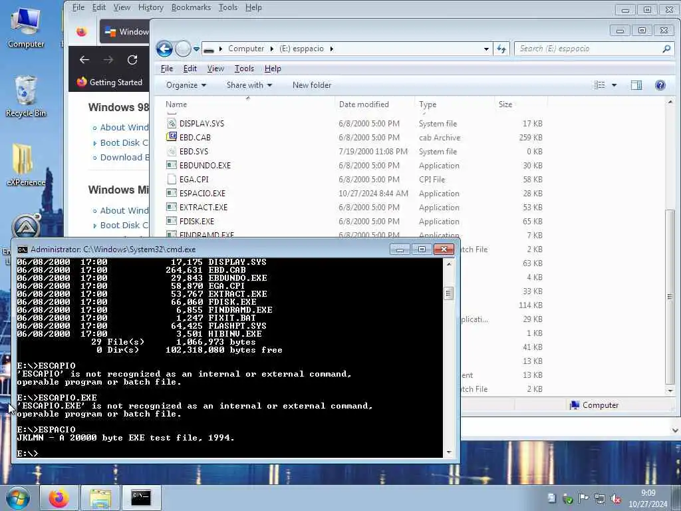
Task: Open the Recycle Bin desktop icon
Action: pos(26,96)
